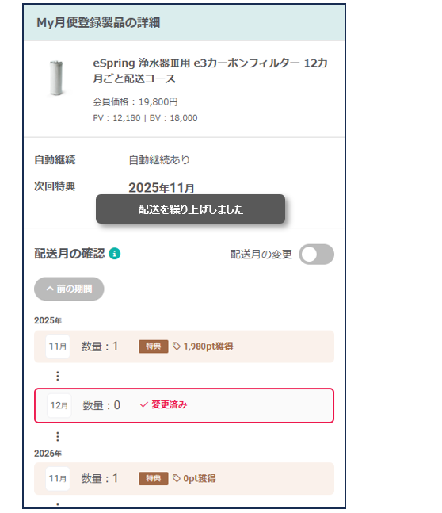Click the 配送を繰り上げました toast notification

point(190,209)
